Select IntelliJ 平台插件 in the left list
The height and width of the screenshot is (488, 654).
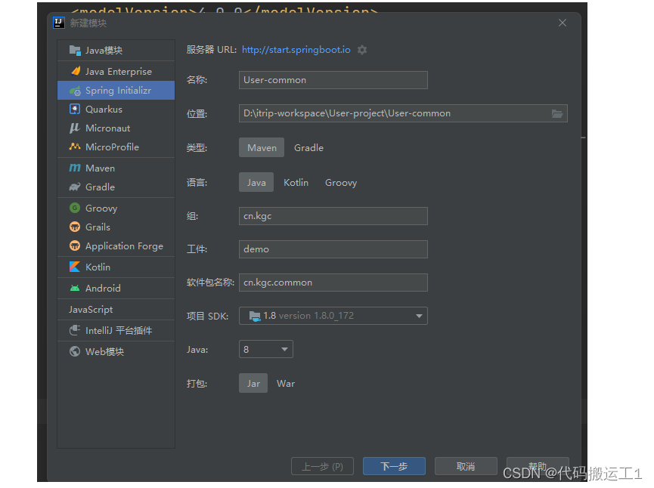[116, 330]
